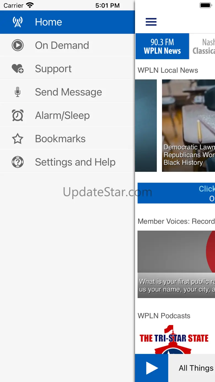Open The Tri-Star State podcast artwork
This screenshot has width=215, height=382.
(x=174, y=339)
